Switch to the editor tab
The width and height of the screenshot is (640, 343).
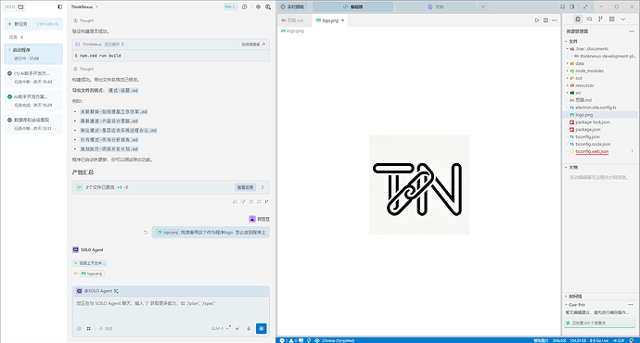tap(353, 6)
